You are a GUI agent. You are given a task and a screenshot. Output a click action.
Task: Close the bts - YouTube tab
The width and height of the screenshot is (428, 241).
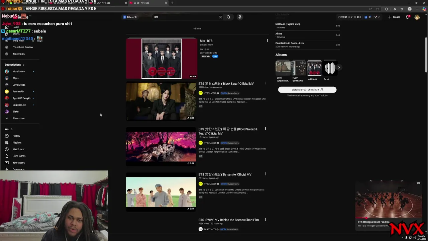coord(166,3)
